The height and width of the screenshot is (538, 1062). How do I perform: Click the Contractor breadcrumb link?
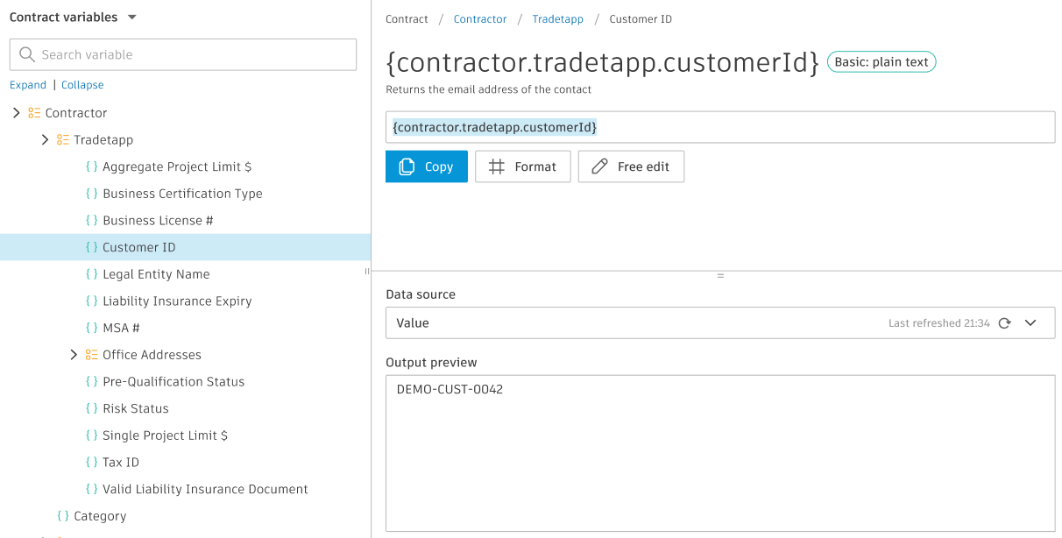point(479,18)
